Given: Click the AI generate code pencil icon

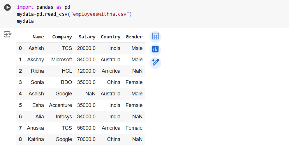Looking at the screenshot, I should 155,63.
